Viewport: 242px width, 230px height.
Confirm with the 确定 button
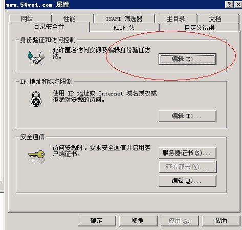tap(97, 221)
